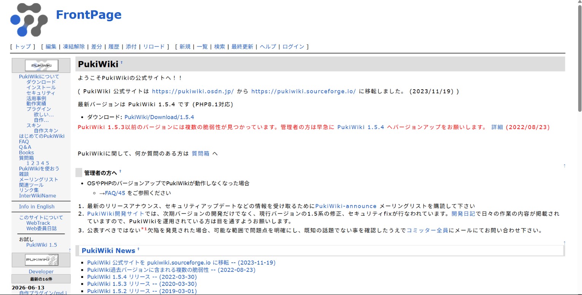Open 履歴 (history) in the navigation bar
The image size is (582, 295).
click(114, 47)
